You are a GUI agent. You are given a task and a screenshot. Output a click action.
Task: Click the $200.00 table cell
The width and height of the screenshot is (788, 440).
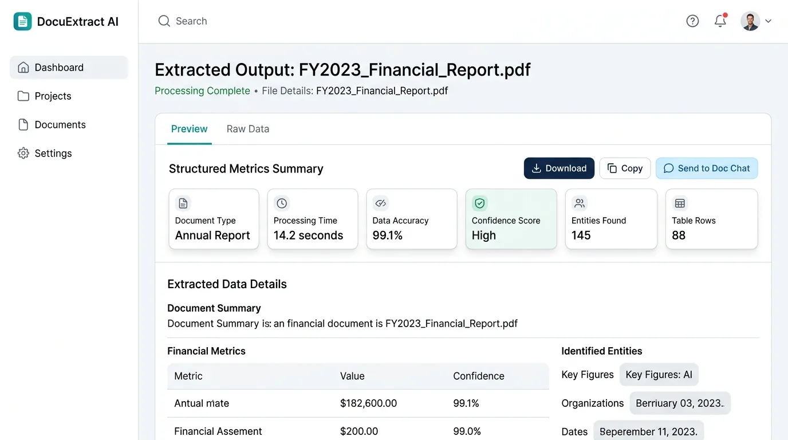[x=359, y=431]
